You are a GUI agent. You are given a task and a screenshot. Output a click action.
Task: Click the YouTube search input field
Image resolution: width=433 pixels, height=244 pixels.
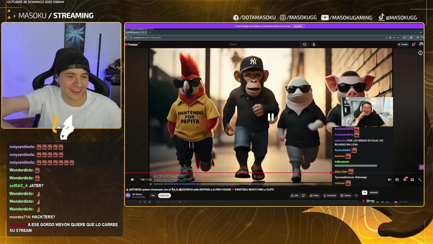tap(265, 44)
